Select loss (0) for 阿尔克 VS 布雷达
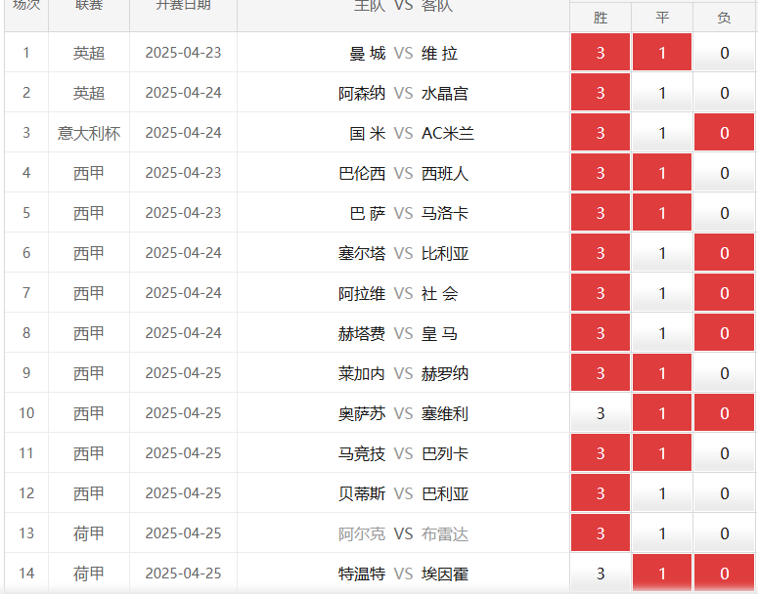 724,533
